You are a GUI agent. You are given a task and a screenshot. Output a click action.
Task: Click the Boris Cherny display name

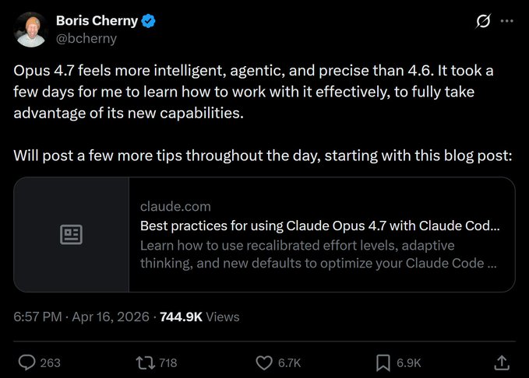(97, 21)
